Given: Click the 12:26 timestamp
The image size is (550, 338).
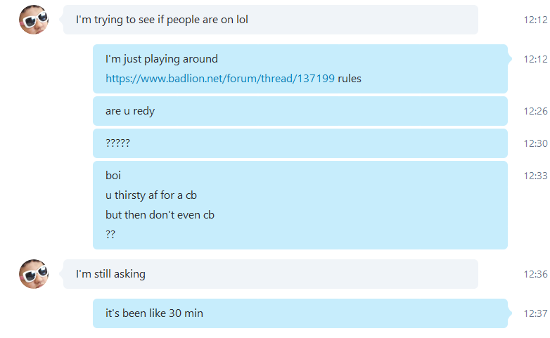Looking at the screenshot, I should (536, 111).
